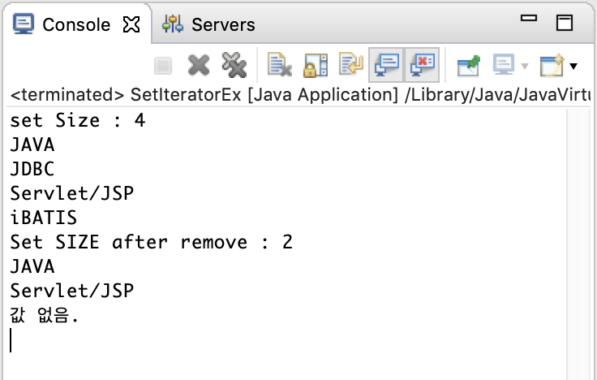
Task: Click the Open Console icon
Action: click(x=552, y=65)
